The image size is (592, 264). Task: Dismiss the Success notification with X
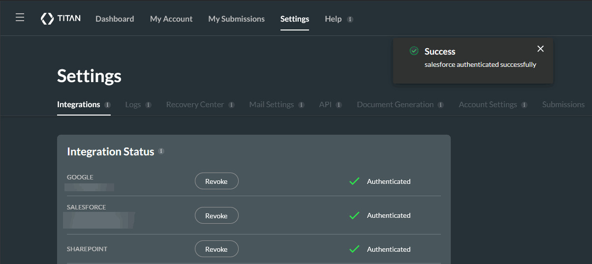[540, 49]
